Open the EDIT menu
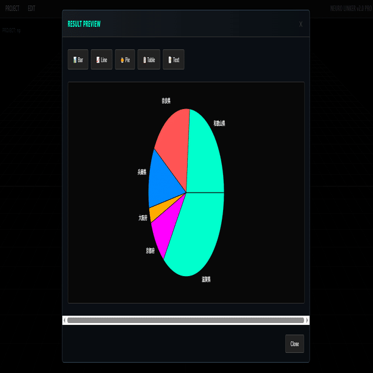This screenshot has width=373, height=373. pos(32,9)
